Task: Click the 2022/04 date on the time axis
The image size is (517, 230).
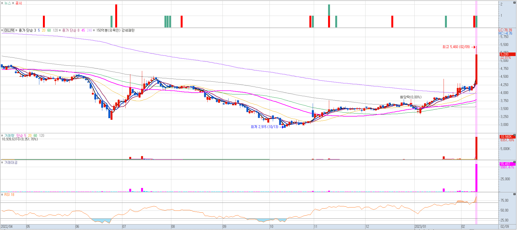Action: click(7, 227)
